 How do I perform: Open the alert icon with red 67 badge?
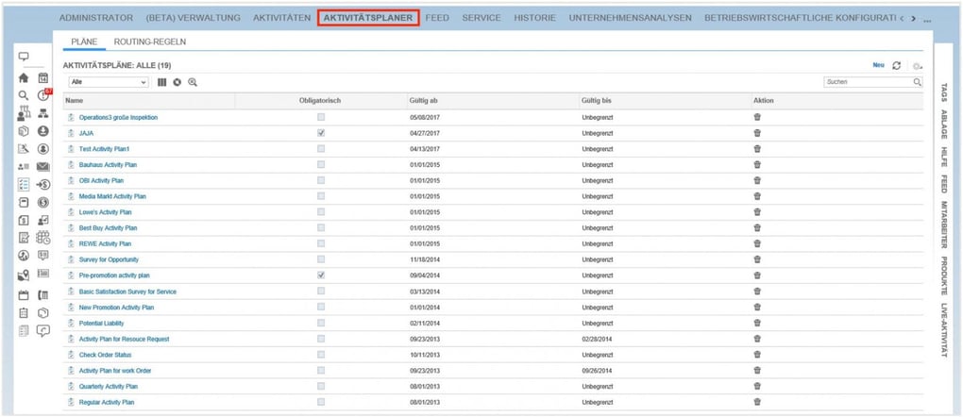pyautogui.click(x=43, y=95)
